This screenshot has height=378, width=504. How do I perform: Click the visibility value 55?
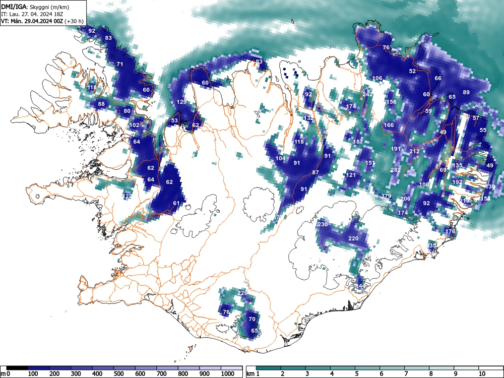(x=483, y=130)
